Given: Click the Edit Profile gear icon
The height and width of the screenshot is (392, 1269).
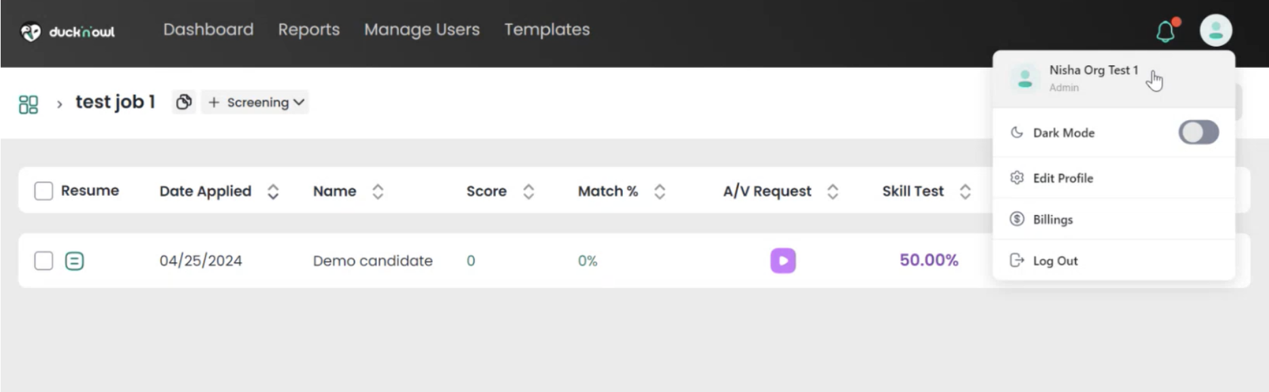Looking at the screenshot, I should [1017, 178].
